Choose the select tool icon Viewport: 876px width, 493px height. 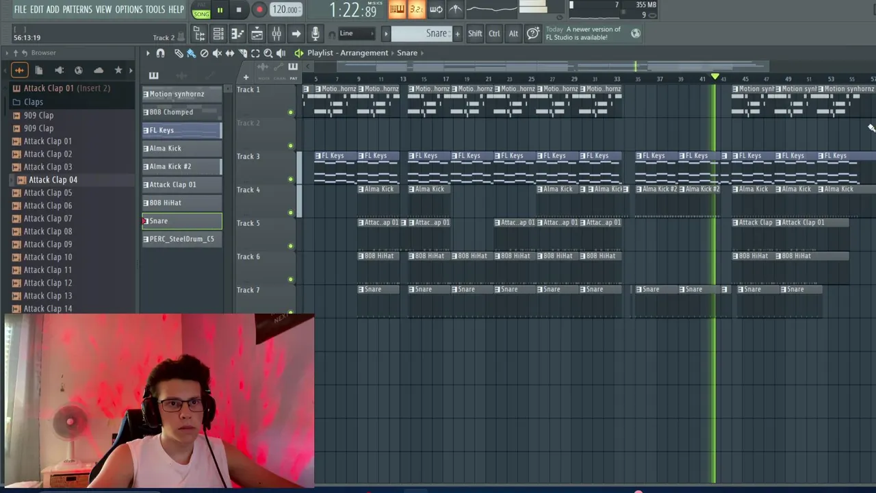255,53
